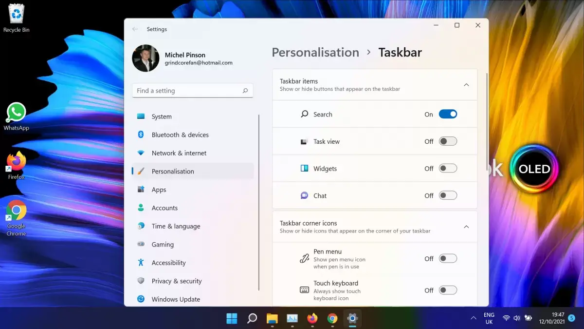Screen dimensions: 584x329
Task: Show hidden icons chevron in system tray
Action: click(x=473, y=318)
